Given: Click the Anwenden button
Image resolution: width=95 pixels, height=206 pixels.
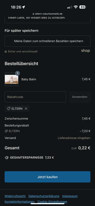Looking at the screenshot, I should point(80,97).
